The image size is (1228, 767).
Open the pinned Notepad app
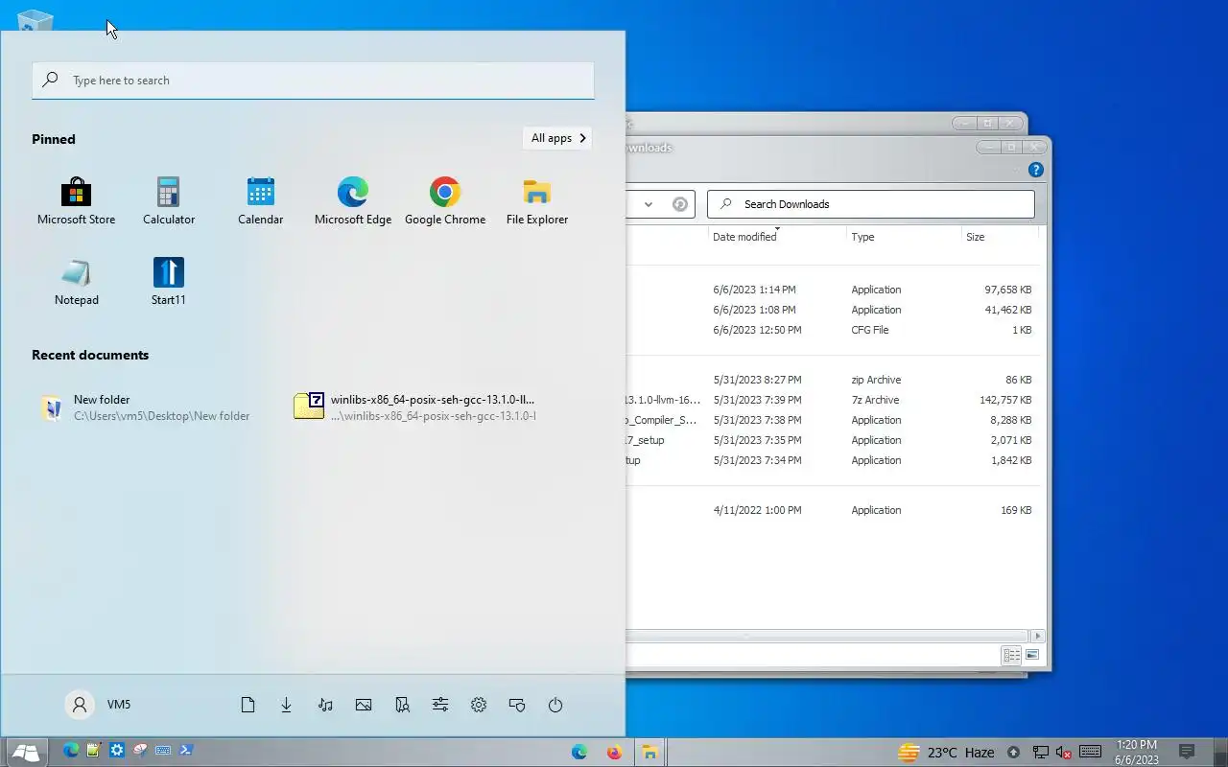77,282
